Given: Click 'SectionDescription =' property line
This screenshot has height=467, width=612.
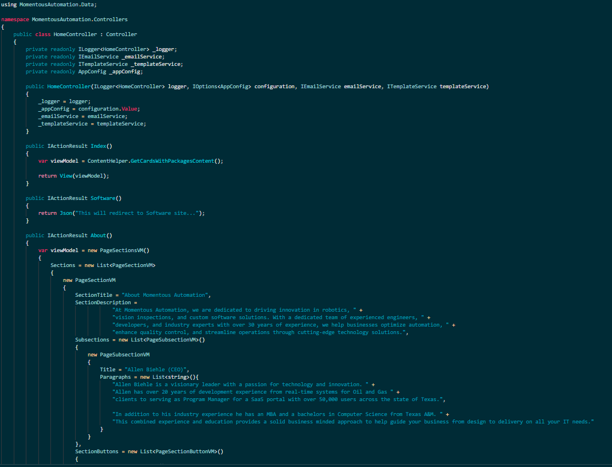Looking at the screenshot, I should (x=106, y=303).
